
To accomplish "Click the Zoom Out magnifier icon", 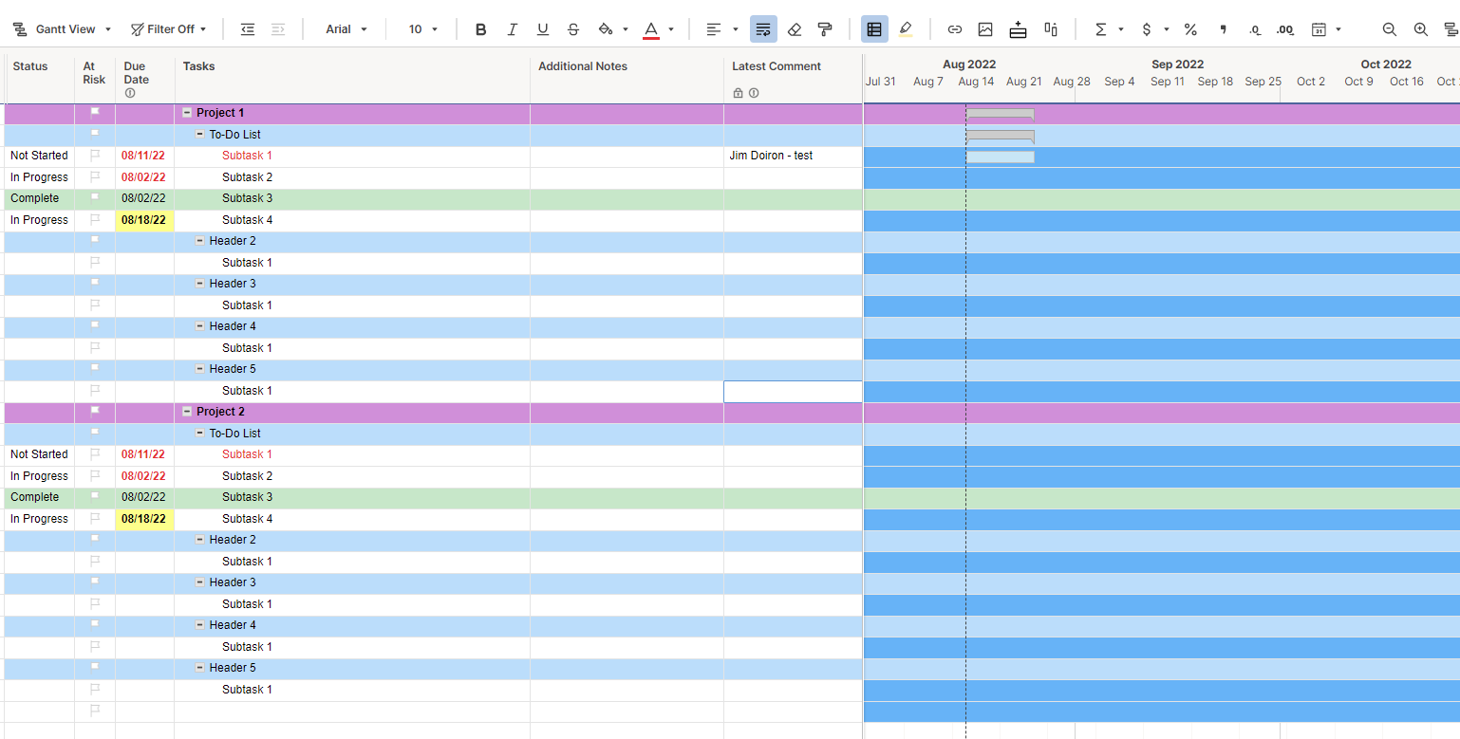I will pos(1390,29).
